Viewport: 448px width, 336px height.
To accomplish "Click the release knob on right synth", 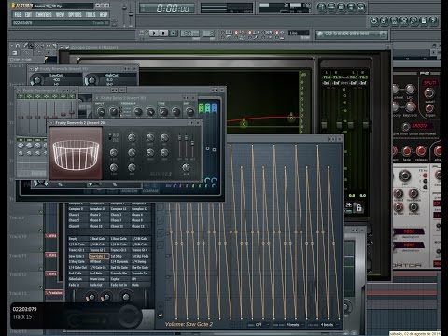I will click(x=421, y=150).
